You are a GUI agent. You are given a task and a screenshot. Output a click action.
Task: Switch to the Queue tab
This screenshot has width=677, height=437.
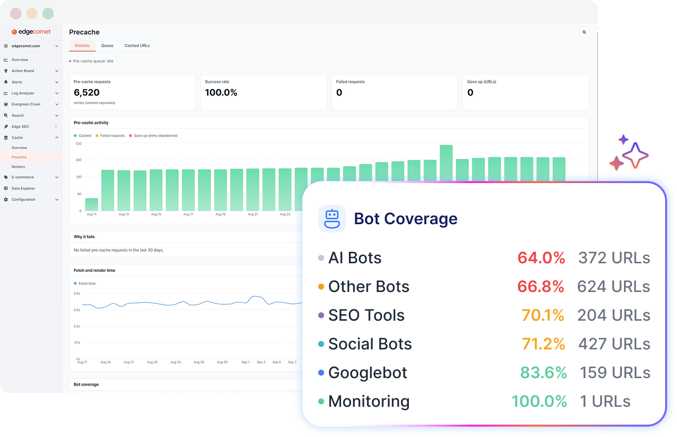click(x=107, y=46)
